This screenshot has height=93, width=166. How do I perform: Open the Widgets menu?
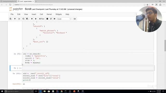pyautogui.click(x=59, y=14)
